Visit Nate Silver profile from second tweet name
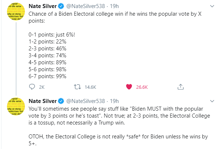The image size is (220, 149). tap(42, 101)
